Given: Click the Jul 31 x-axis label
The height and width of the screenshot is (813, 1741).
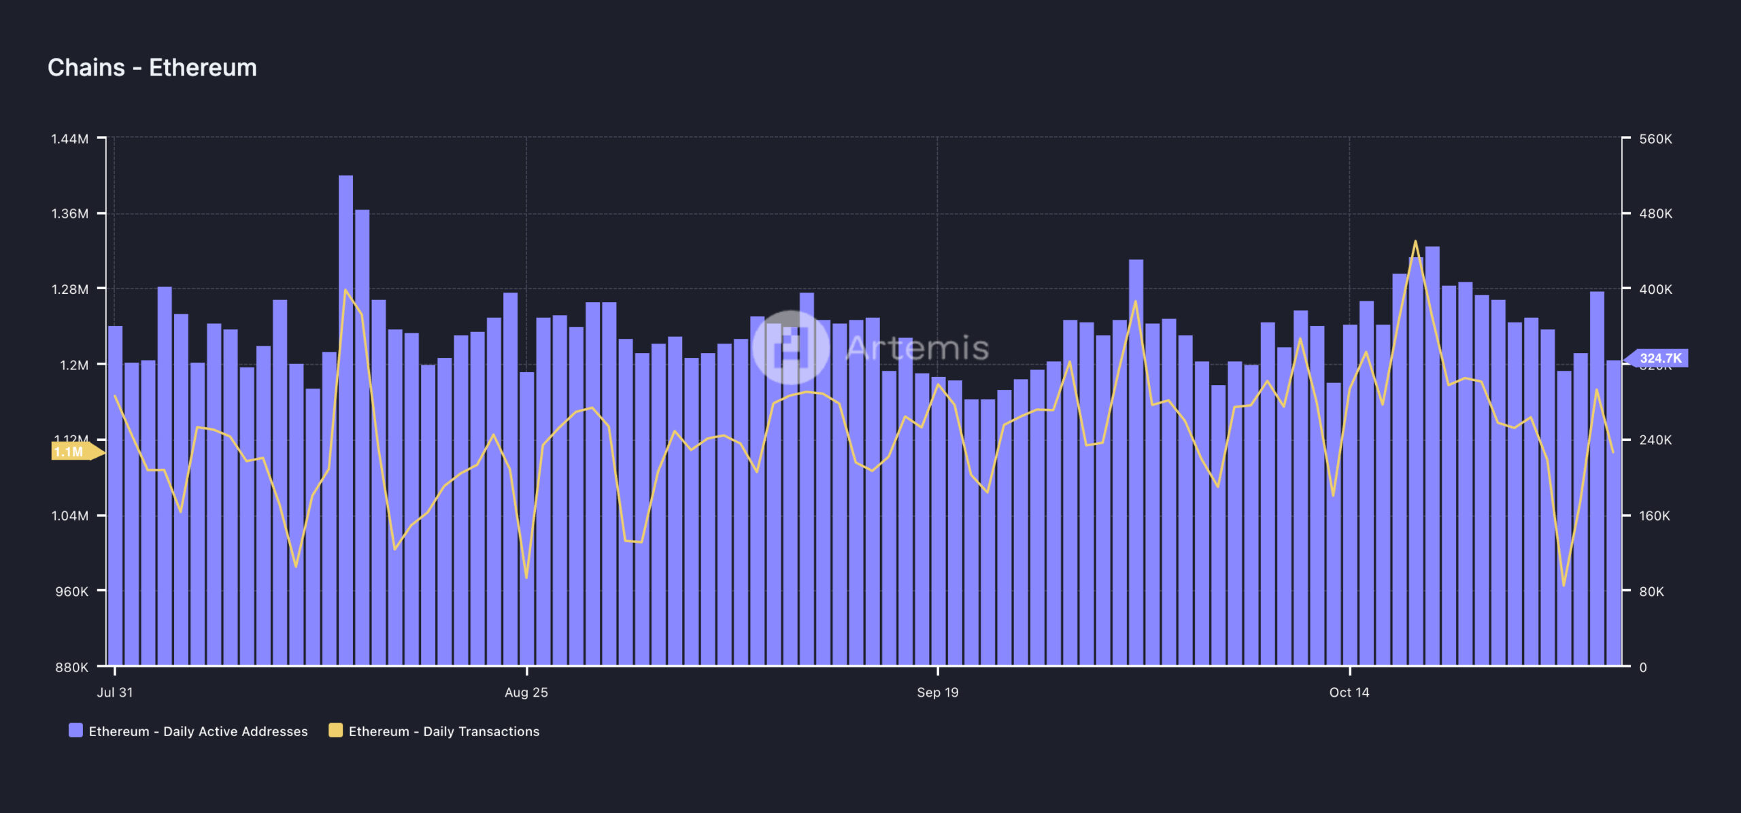Looking at the screenshot, I should pos(115,693).
